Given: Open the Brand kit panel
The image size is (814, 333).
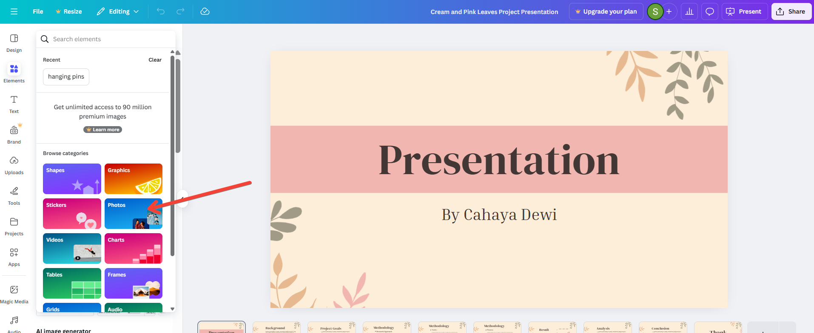Looking at the screenshot, I should [14, 135].
